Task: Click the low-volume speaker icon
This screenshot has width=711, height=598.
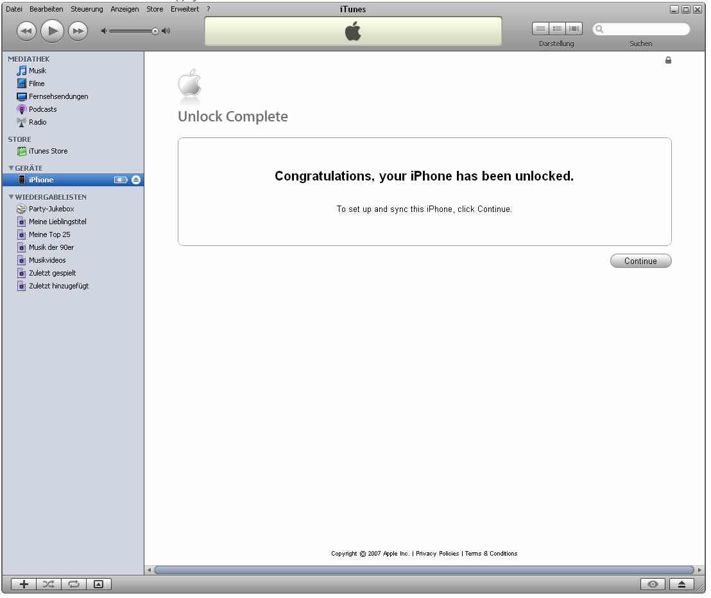Action: [104, 31]
